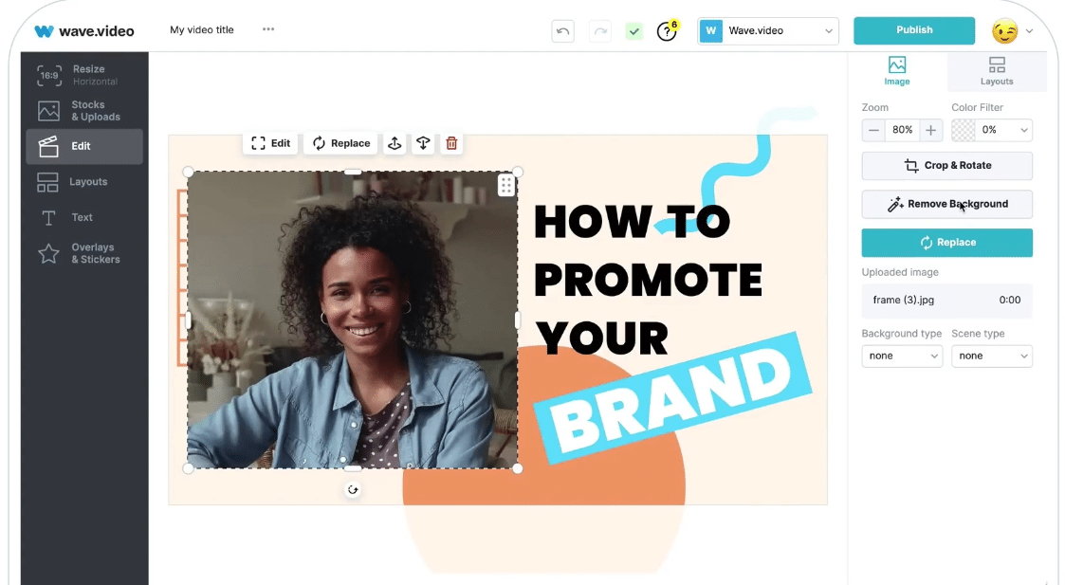
Task: Open the Wave.video brand dropdown
Action: point(768,31)
